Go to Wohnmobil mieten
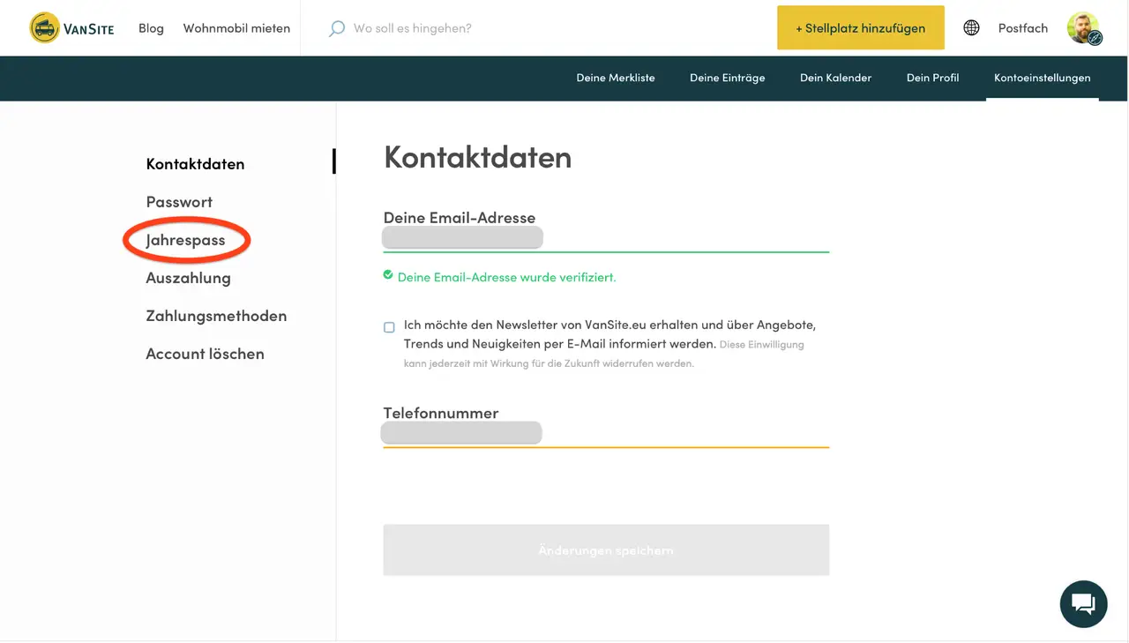Viewport: 1129px width, 643px height. click(x=236, y=28)
